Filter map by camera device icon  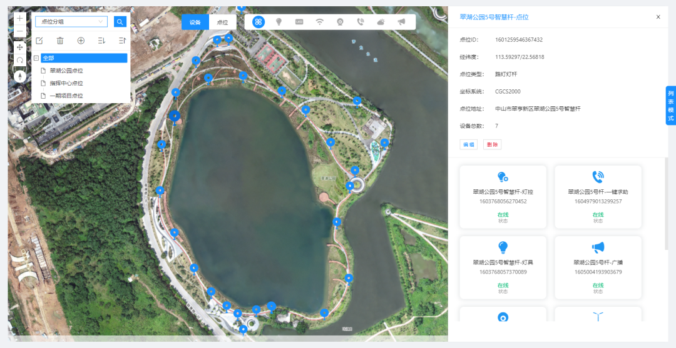click(x=340, y=22)
